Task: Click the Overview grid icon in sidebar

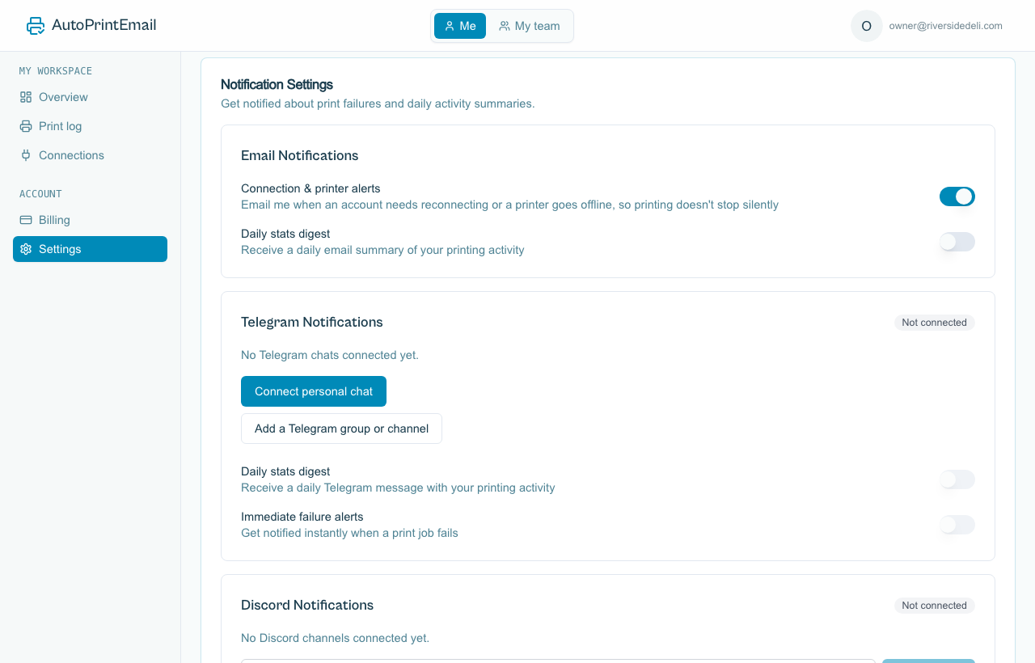Action: pos(26,97)
